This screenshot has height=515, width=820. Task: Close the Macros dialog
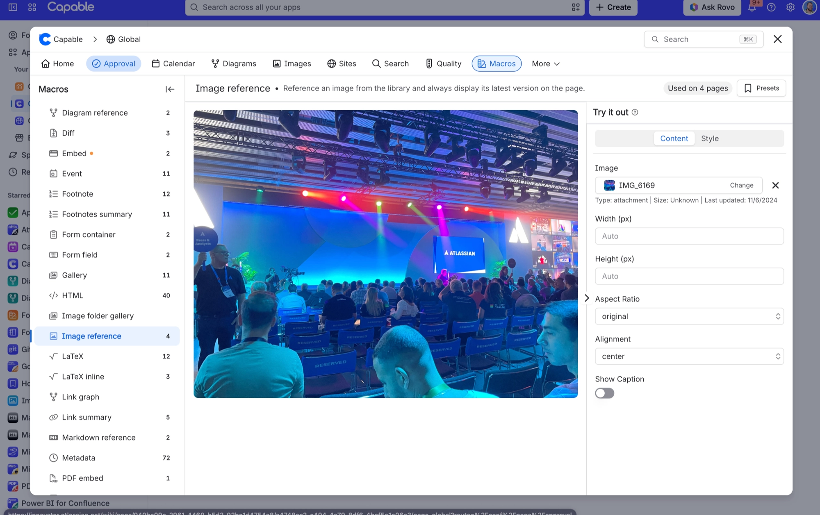click(x=777, y=39)
